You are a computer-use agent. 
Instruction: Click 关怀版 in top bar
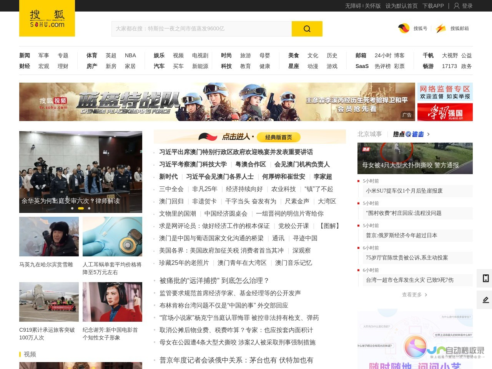click(x=373, y=6)
